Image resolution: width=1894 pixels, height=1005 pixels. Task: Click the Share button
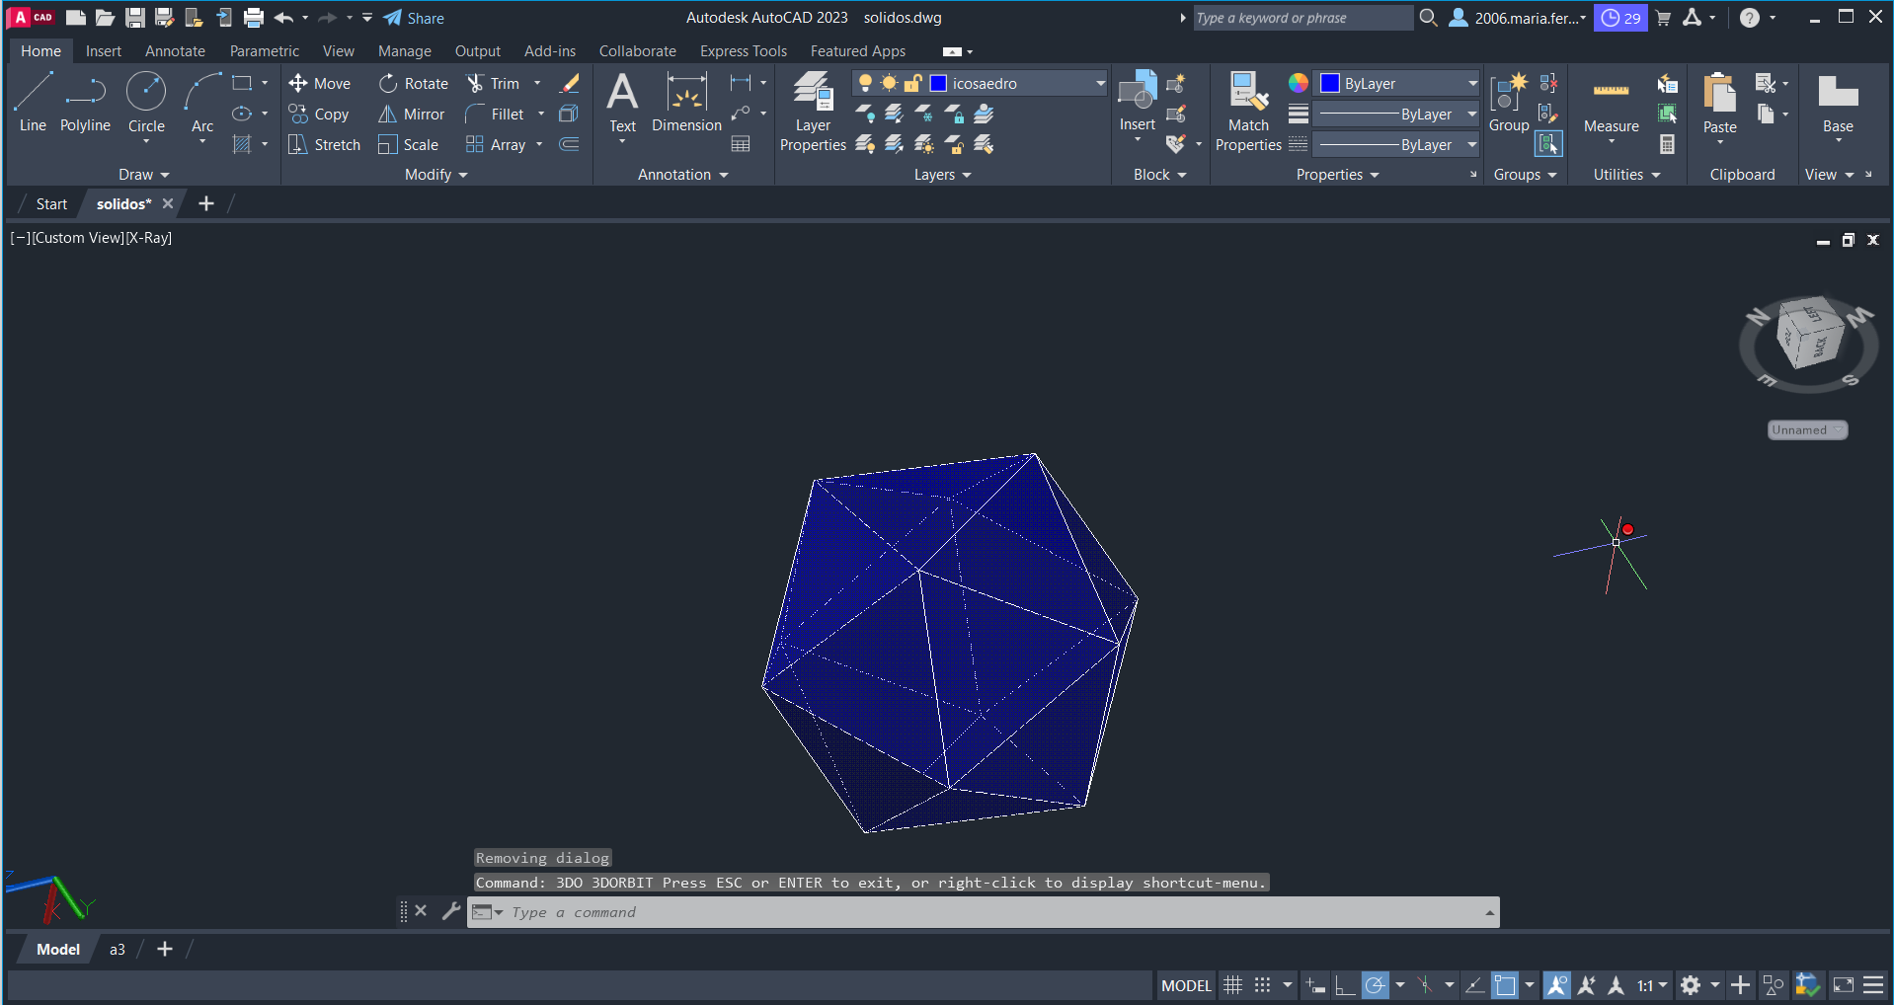[x=415, y=18]
